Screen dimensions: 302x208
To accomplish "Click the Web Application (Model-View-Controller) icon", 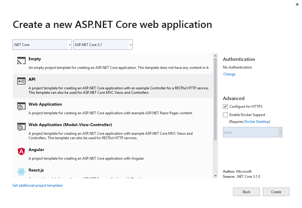I will pyautogui.click(x=21, y=127).
